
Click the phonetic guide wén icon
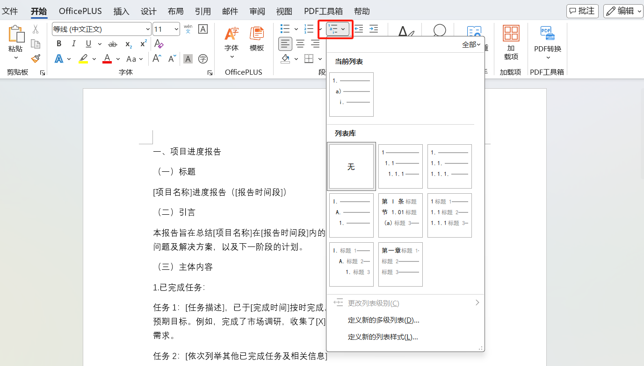tap(188, 29)
